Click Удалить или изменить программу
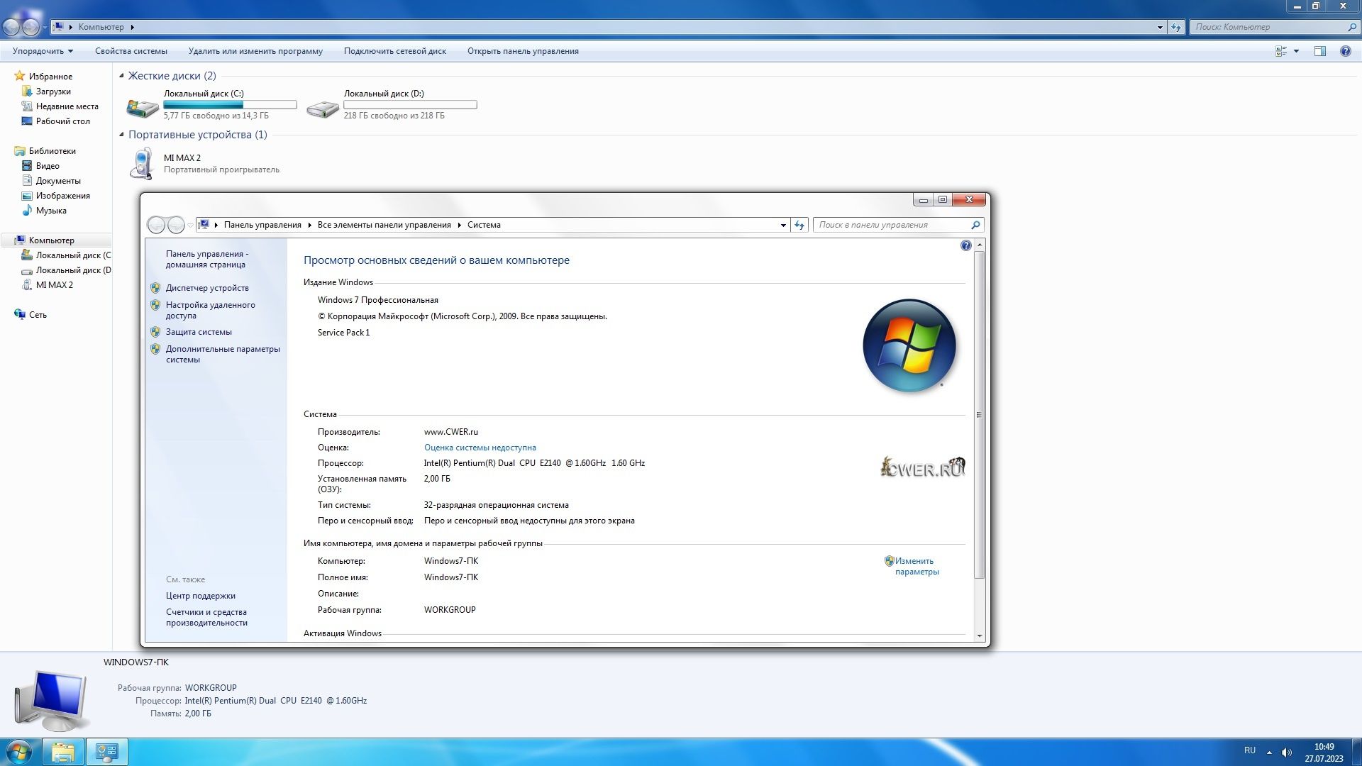The image size is (1362, 766). pyautogui.click(x=255, y=51)
